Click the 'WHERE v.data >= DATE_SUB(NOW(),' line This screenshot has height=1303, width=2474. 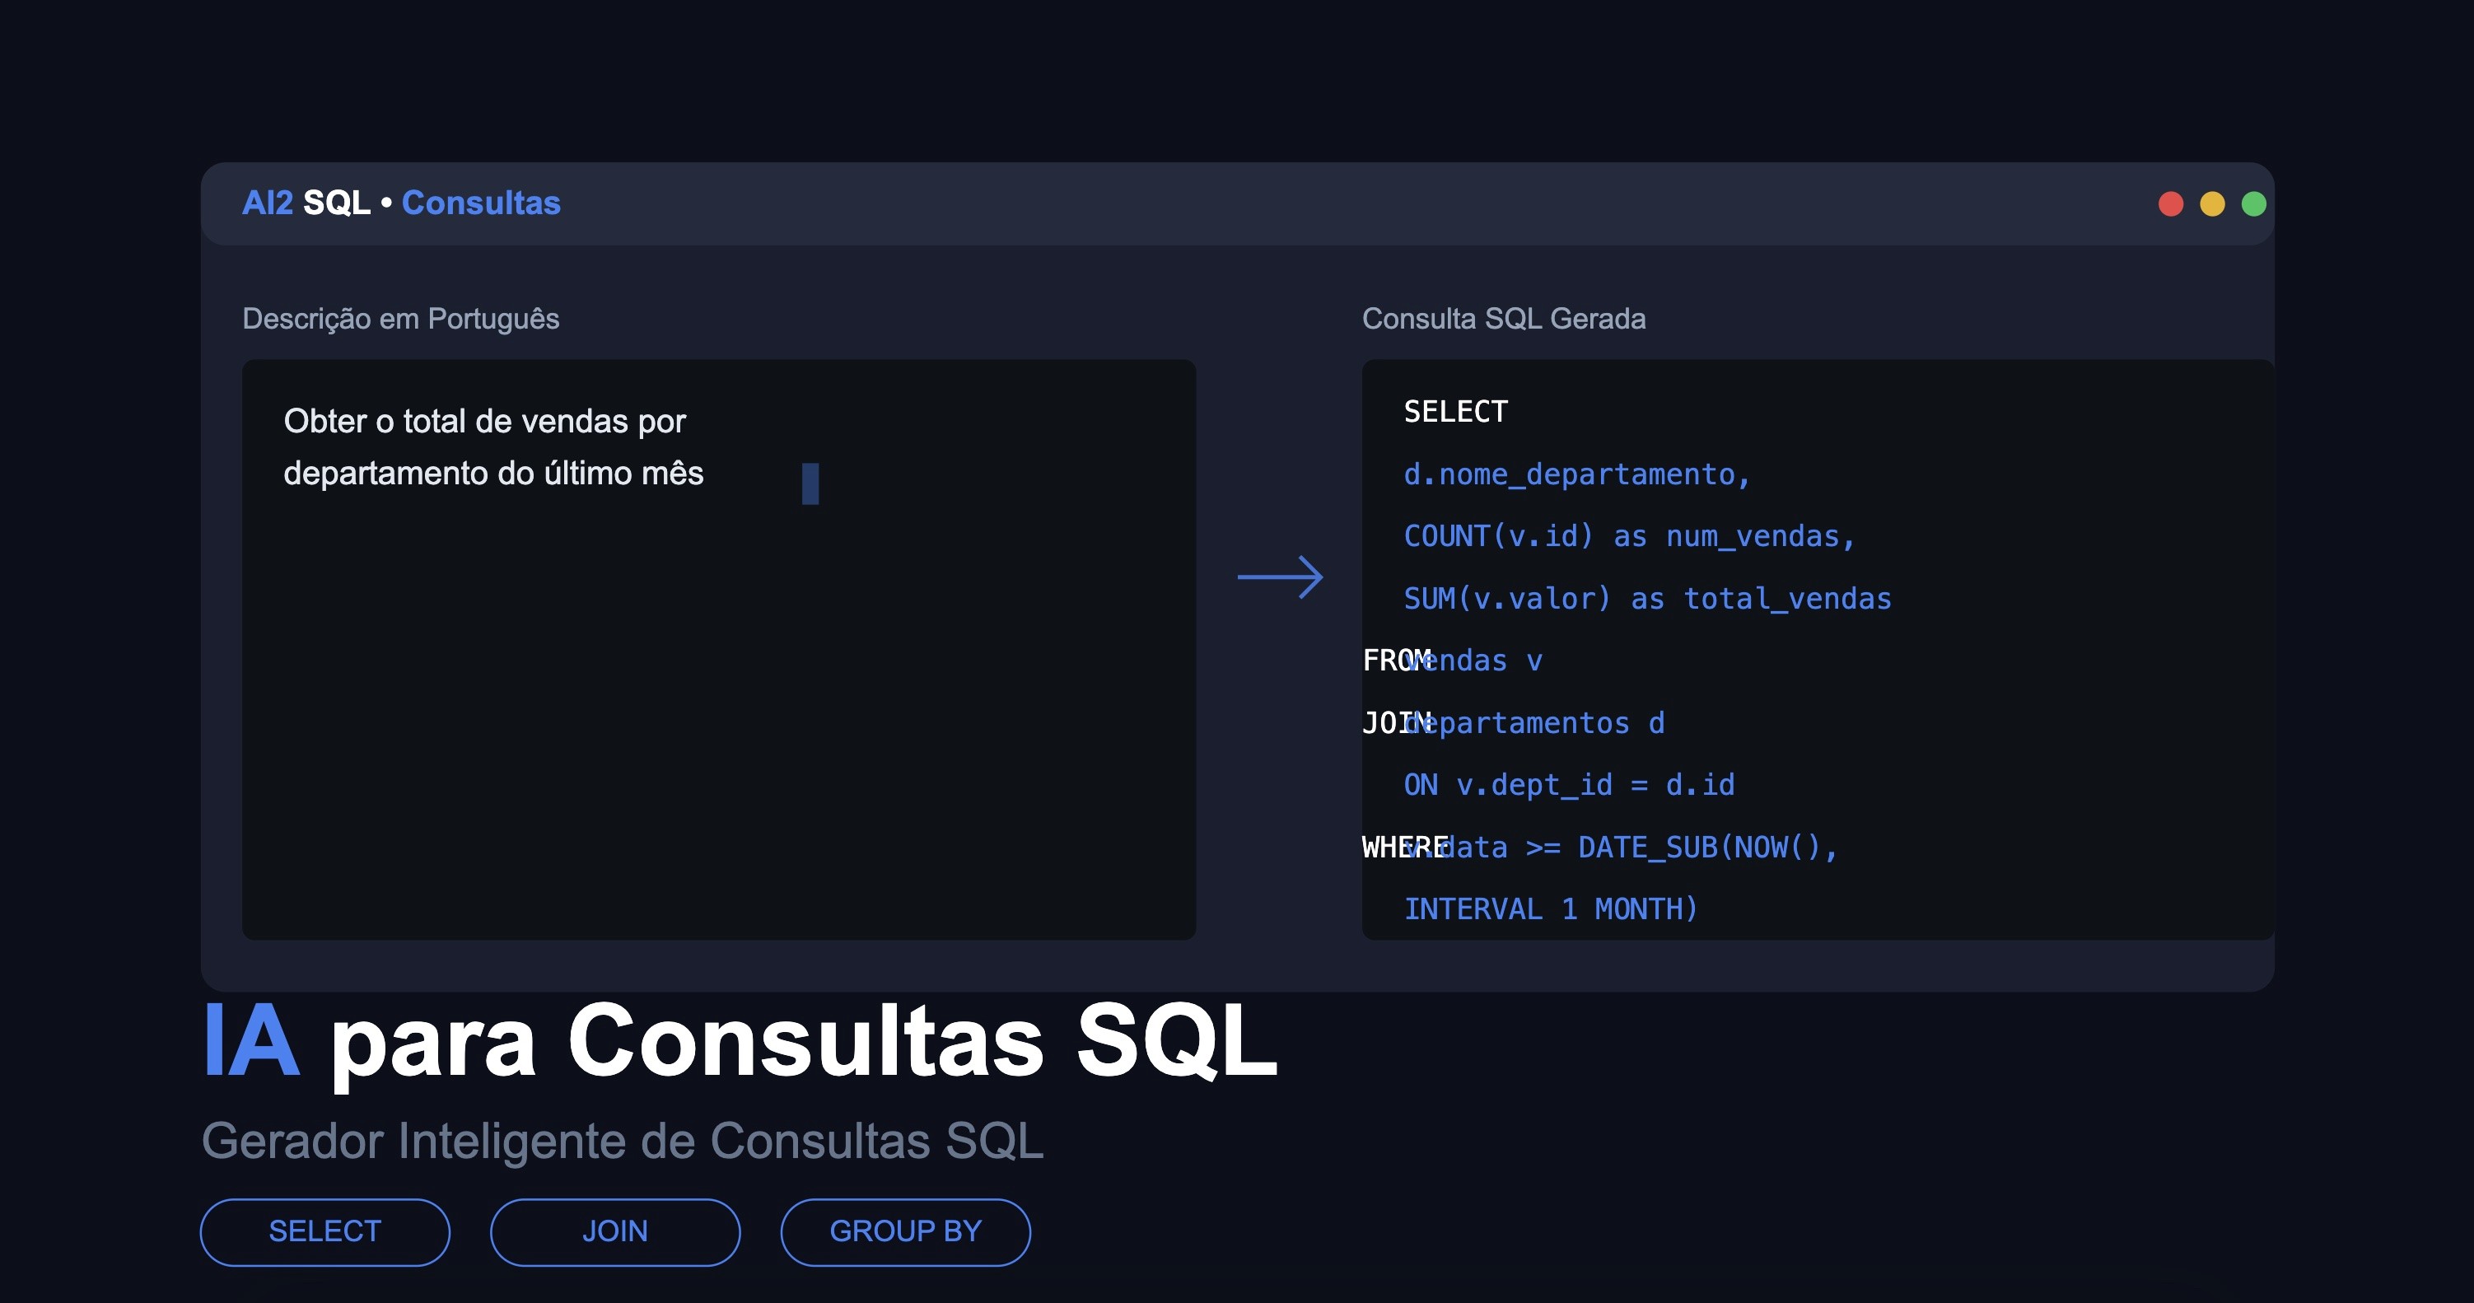(1600, 847)
